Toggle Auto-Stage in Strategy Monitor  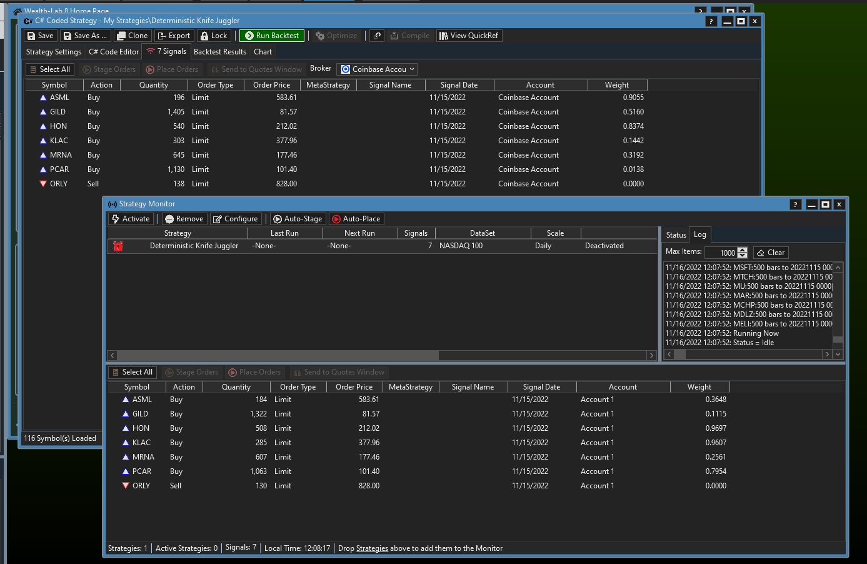point(298,219)
